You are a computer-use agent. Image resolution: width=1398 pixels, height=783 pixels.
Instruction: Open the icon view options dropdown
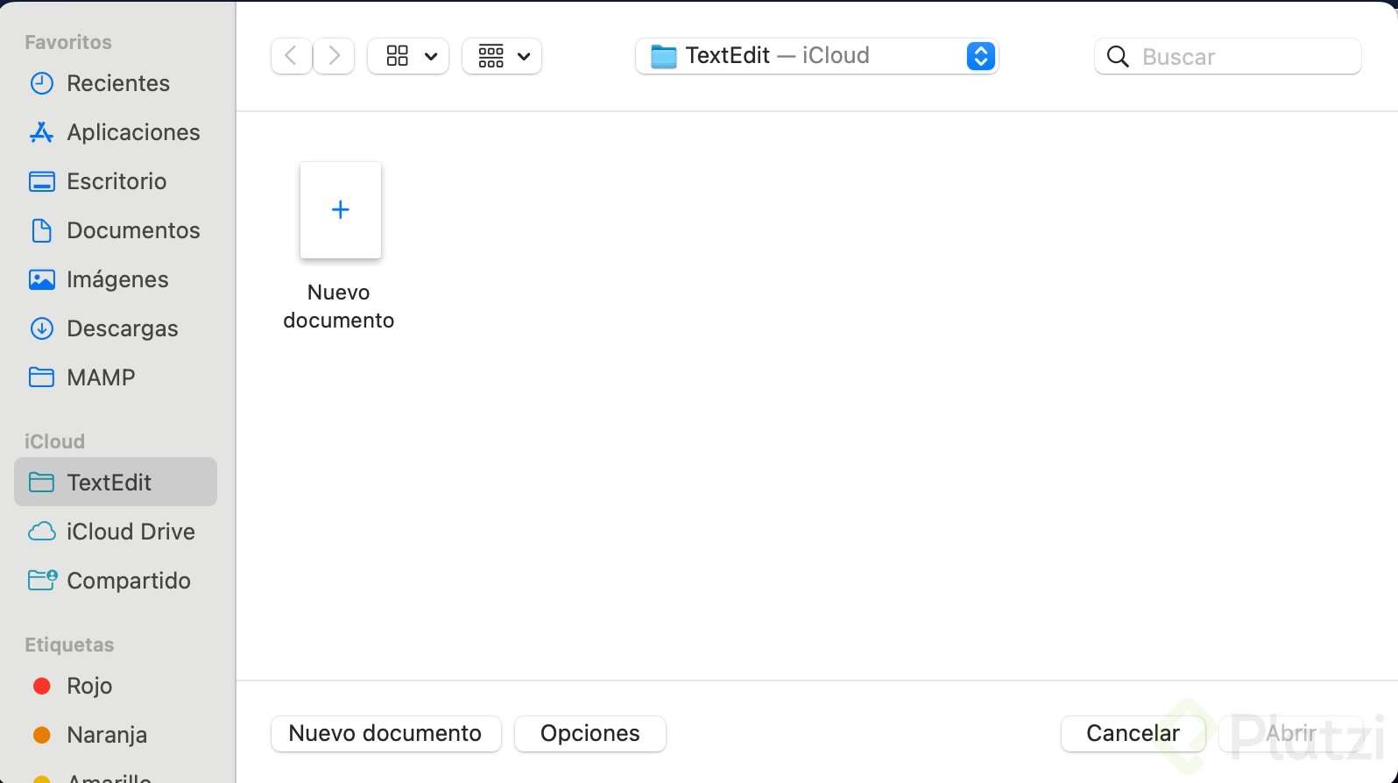[x=408, y=56]
